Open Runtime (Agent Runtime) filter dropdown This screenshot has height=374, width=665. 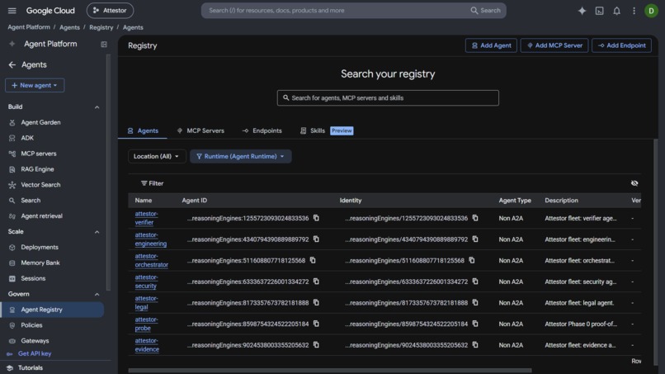[x=240, y=156]
